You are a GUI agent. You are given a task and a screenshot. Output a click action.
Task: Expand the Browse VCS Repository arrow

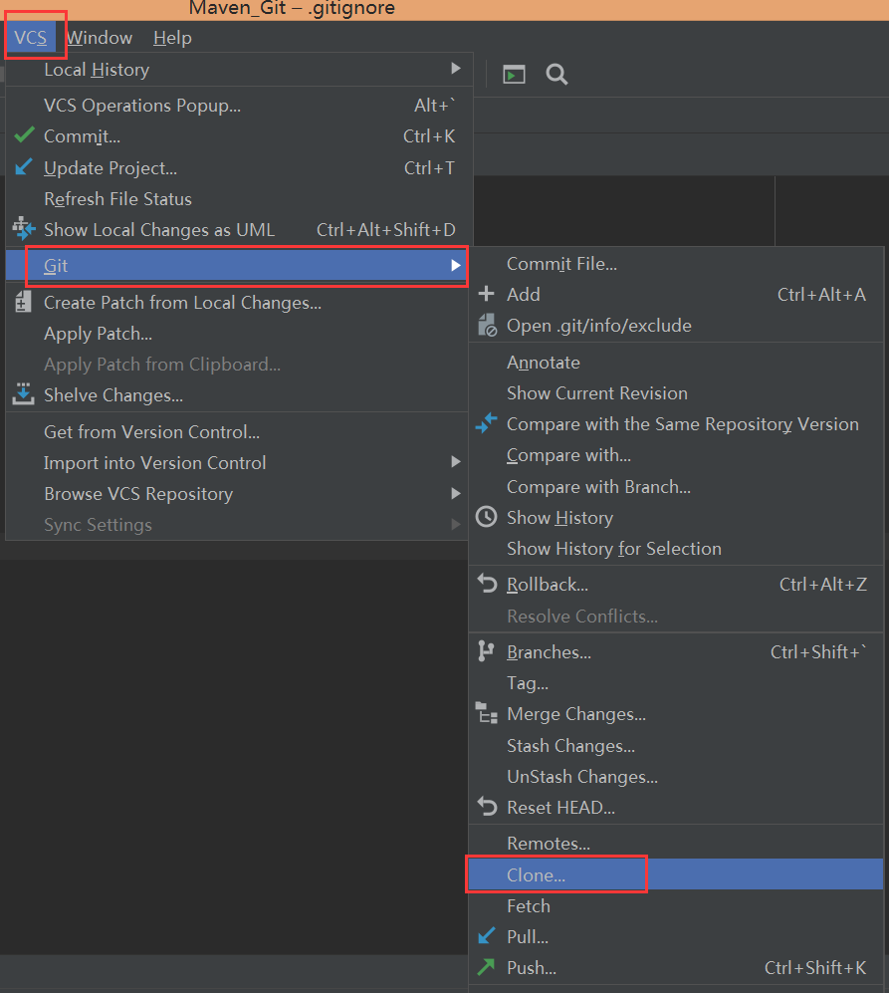click(455, 493)
